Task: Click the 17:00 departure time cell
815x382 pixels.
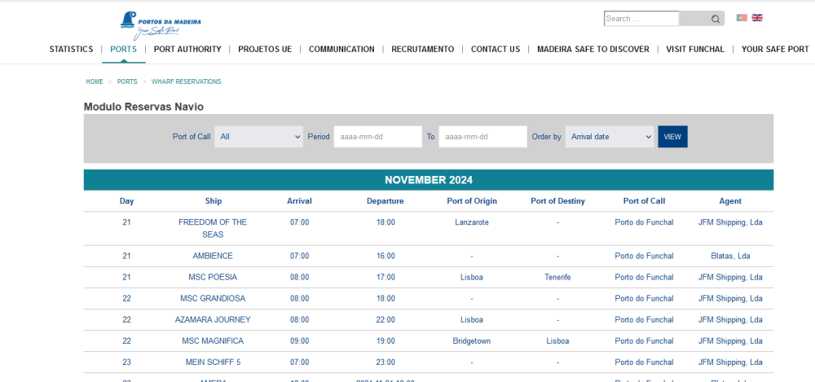Action: 385,278
